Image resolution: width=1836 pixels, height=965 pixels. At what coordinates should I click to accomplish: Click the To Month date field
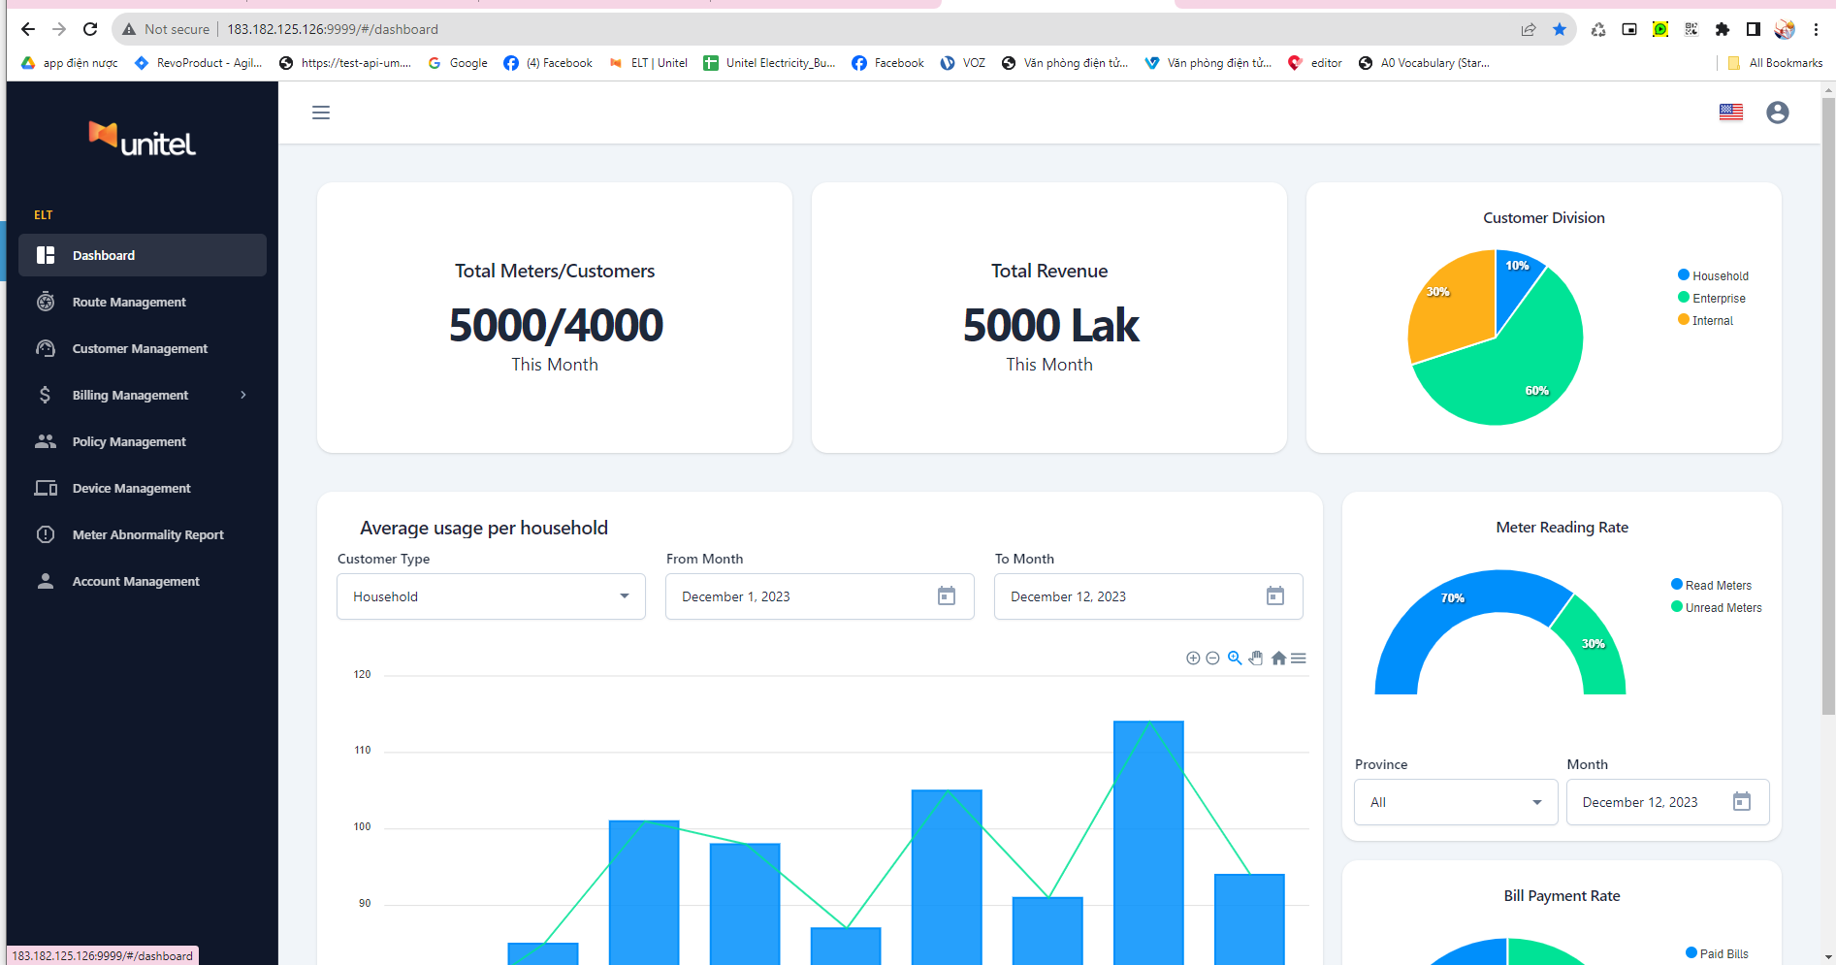[1148, 596]
